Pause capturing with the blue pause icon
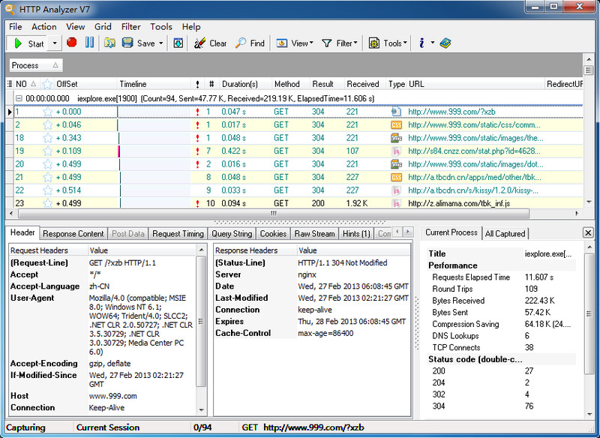 tap(89, 43)
